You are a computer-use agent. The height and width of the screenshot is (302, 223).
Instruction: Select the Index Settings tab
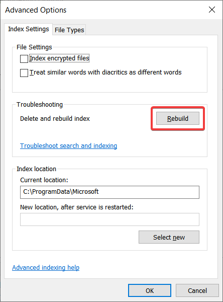pyautogui.click(x=29, y=29)
